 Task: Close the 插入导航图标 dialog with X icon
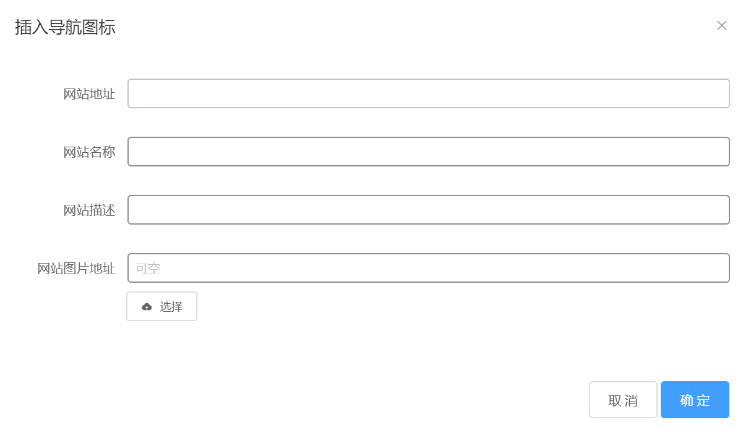click(721, 25)
